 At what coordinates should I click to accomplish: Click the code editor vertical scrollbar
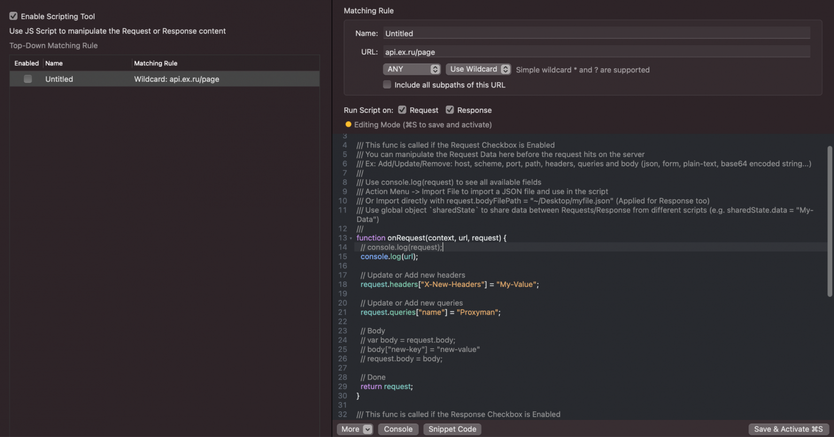[830, 221]
